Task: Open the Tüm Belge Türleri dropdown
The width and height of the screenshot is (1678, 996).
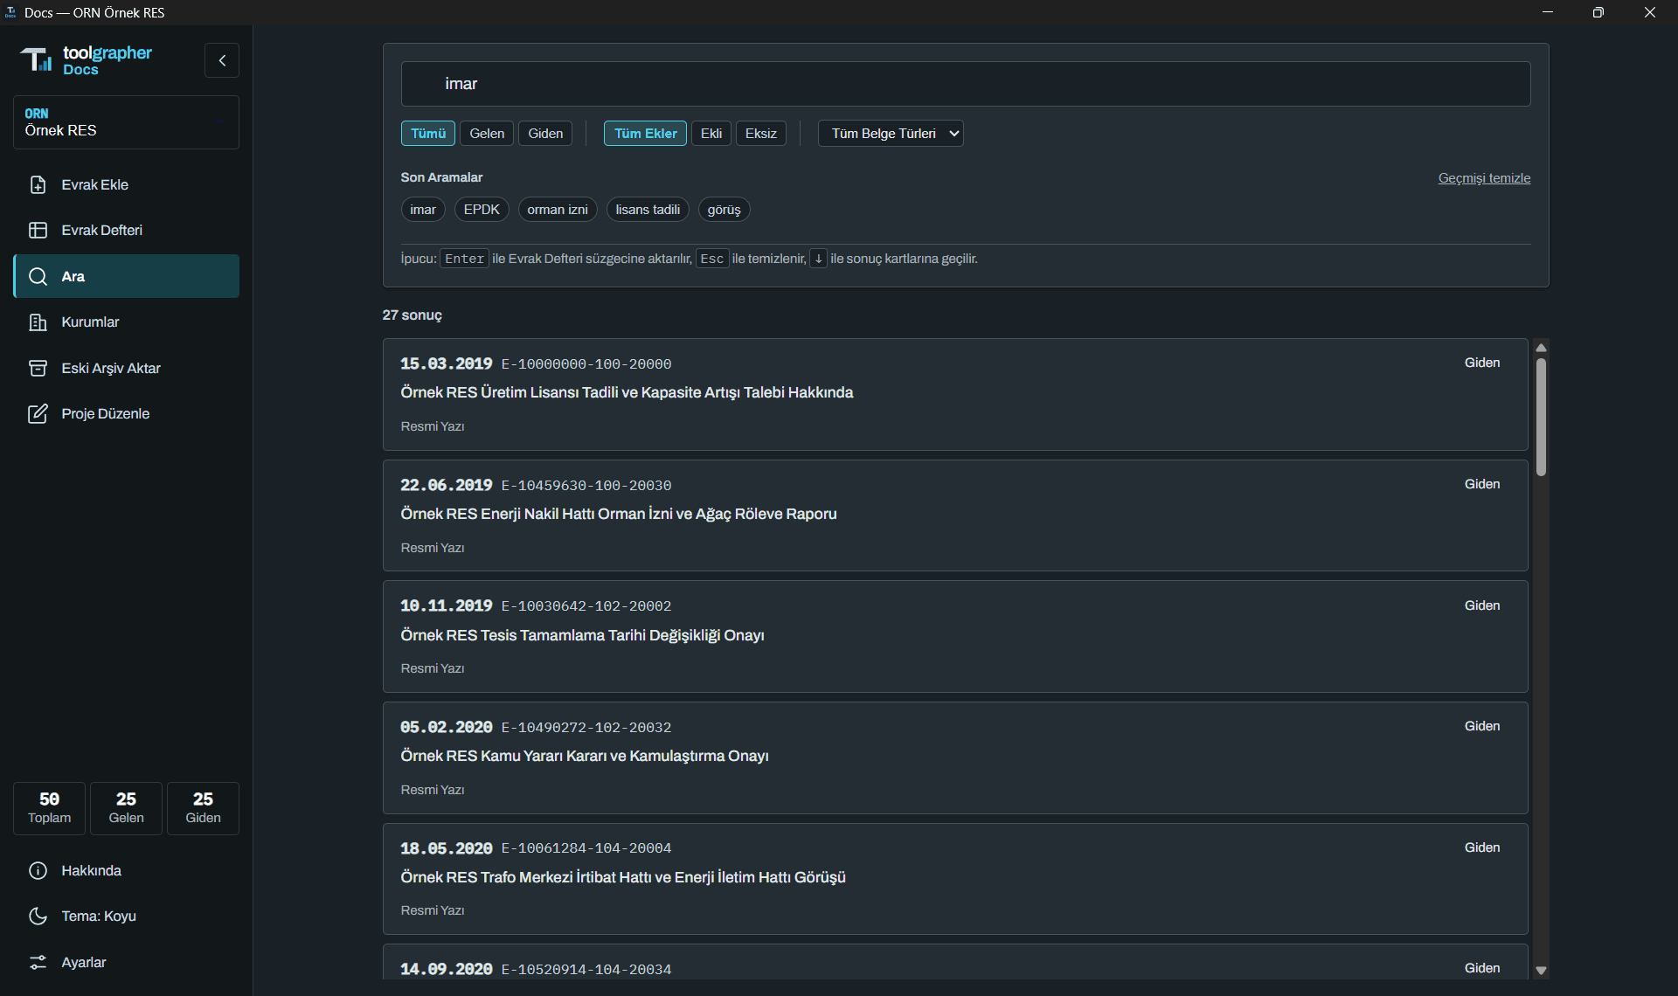Action: [891, 133]
